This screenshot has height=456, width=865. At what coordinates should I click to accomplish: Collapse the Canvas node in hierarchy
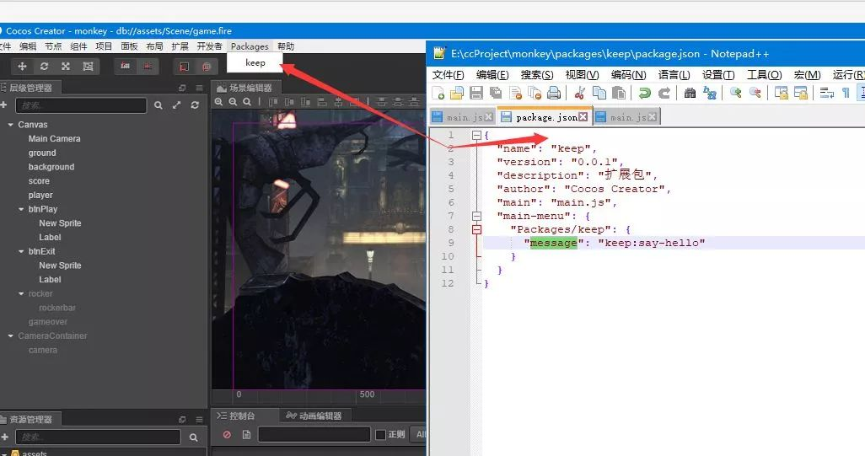[10, 125]
